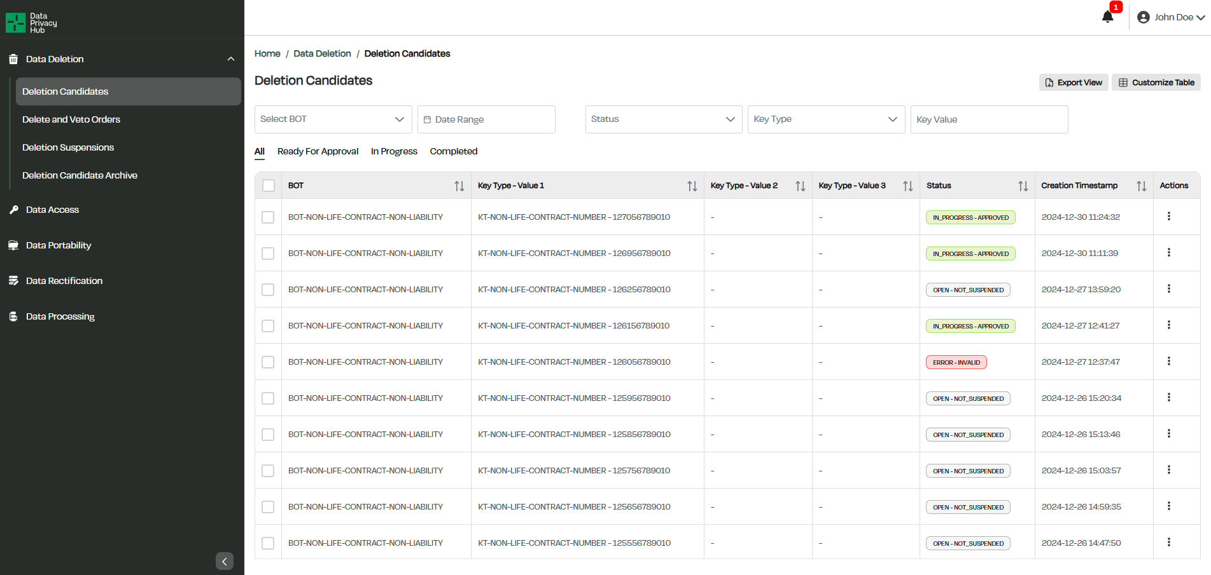Click the Customize Table button
Image resolution: width=1211 pixels, height=575 pixels.
[x=1156, y=83]
